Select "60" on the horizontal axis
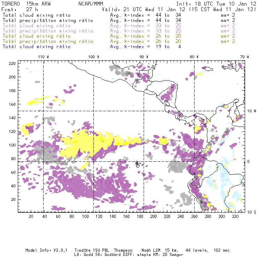 (58, 217)
